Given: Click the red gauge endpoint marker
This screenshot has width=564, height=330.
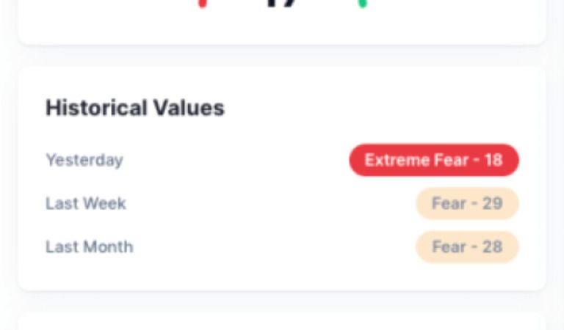Looking at the screenshot, I should (x=202, y=4).
